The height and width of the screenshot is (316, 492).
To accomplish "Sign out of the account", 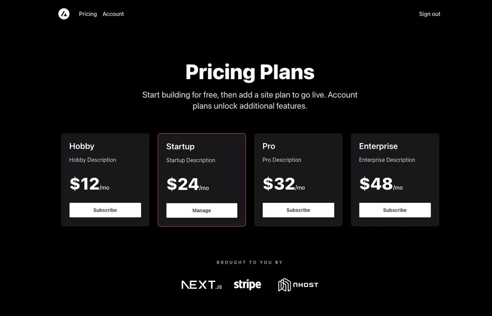I will 430,14.
